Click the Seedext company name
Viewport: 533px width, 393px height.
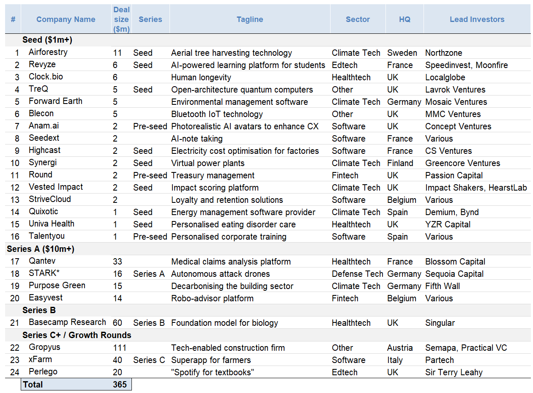point(44,138)
